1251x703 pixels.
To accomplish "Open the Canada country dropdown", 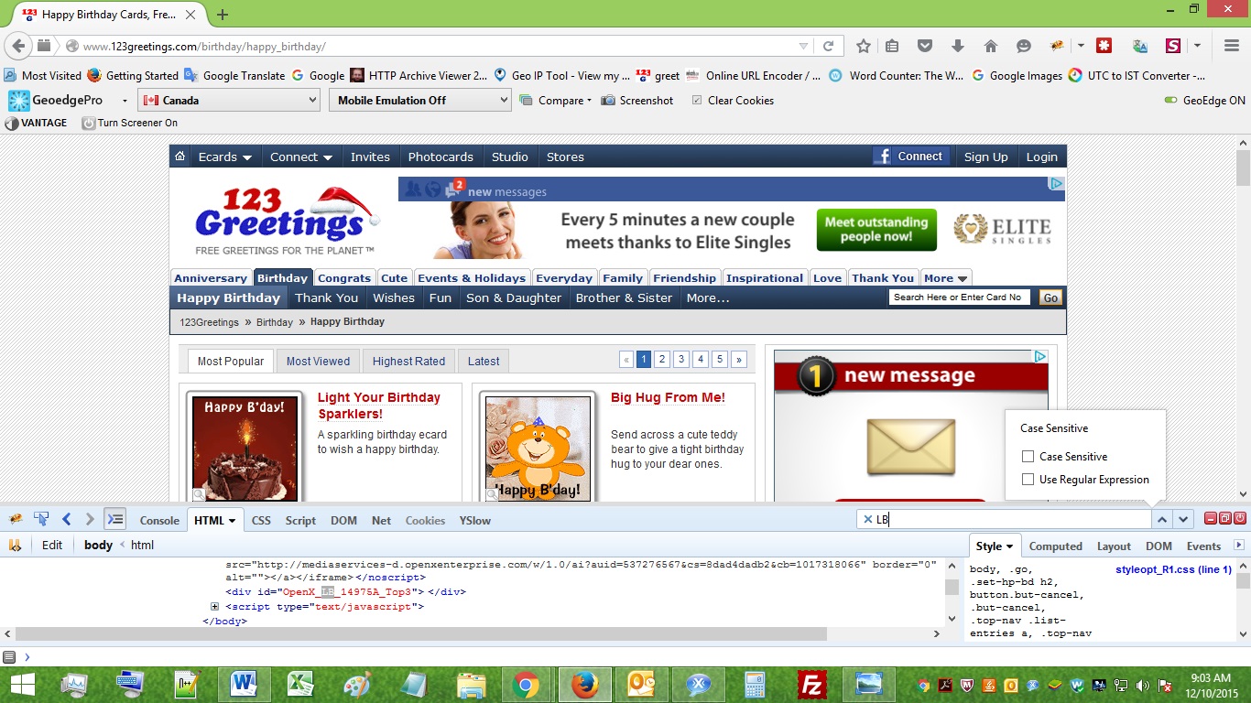I will [x=229, y=101].
